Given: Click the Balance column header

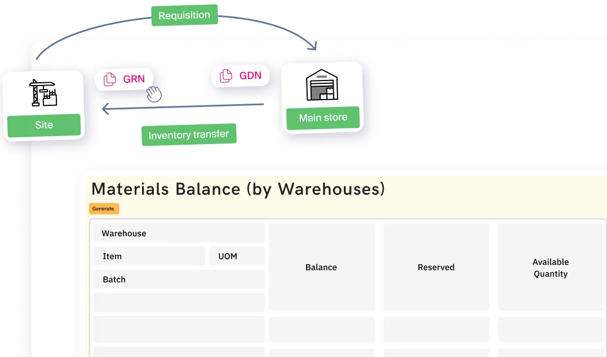Looking at the screenshot, I should tap(321, 267).
